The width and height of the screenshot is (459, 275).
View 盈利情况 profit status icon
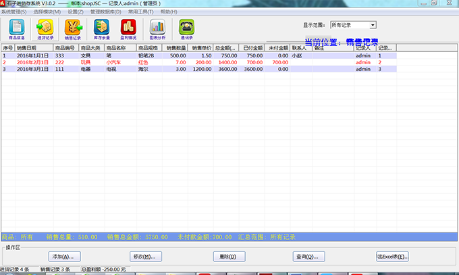[x=128, y=28]
